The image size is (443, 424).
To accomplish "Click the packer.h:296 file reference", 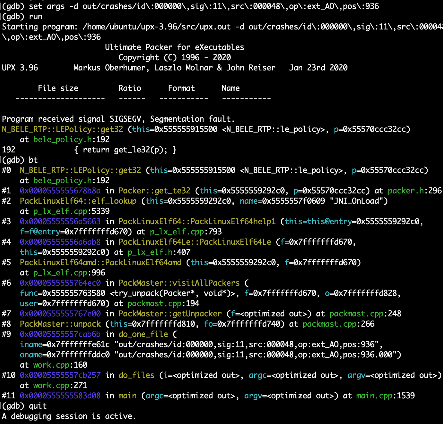I will tap(414, 191).
